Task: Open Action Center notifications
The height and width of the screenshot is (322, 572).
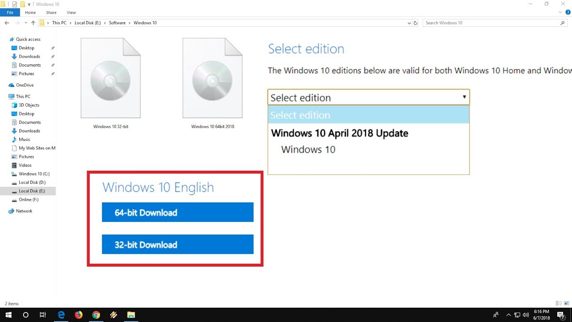Action: click(561, 315)
